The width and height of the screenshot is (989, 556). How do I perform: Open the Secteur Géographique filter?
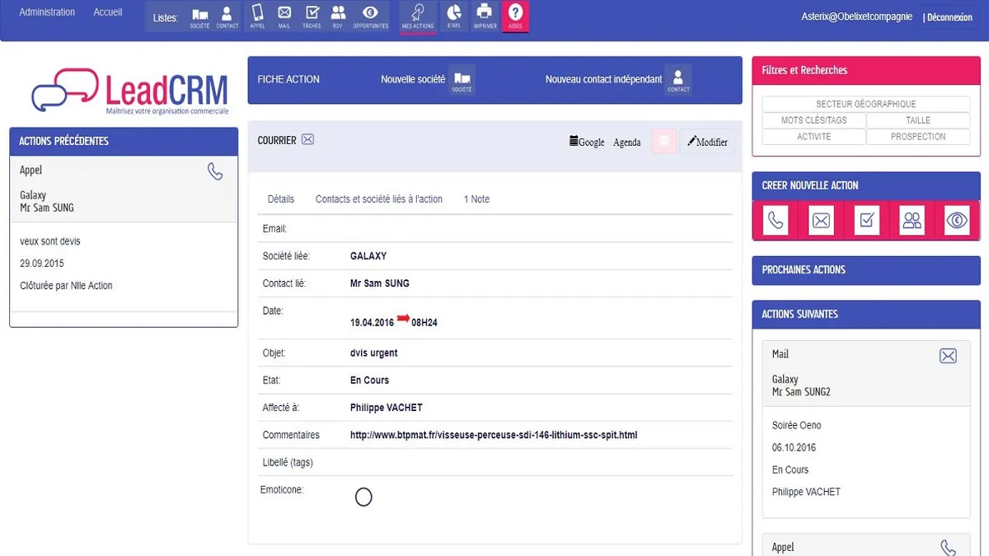click(866, 104)
